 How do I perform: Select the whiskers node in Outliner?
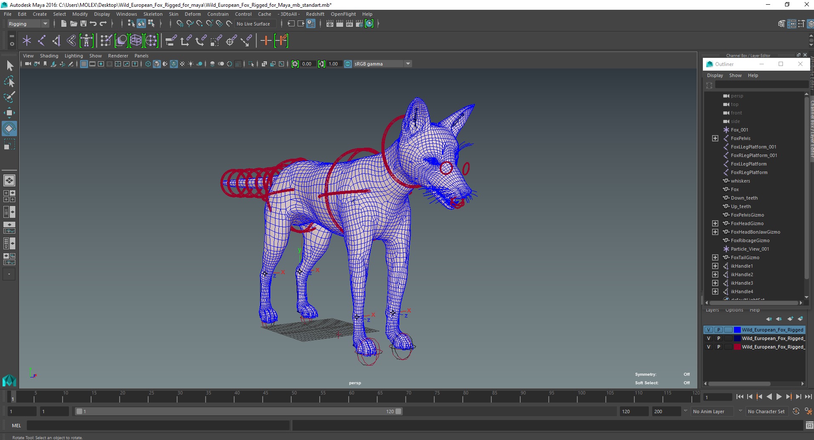click(740, 181)
